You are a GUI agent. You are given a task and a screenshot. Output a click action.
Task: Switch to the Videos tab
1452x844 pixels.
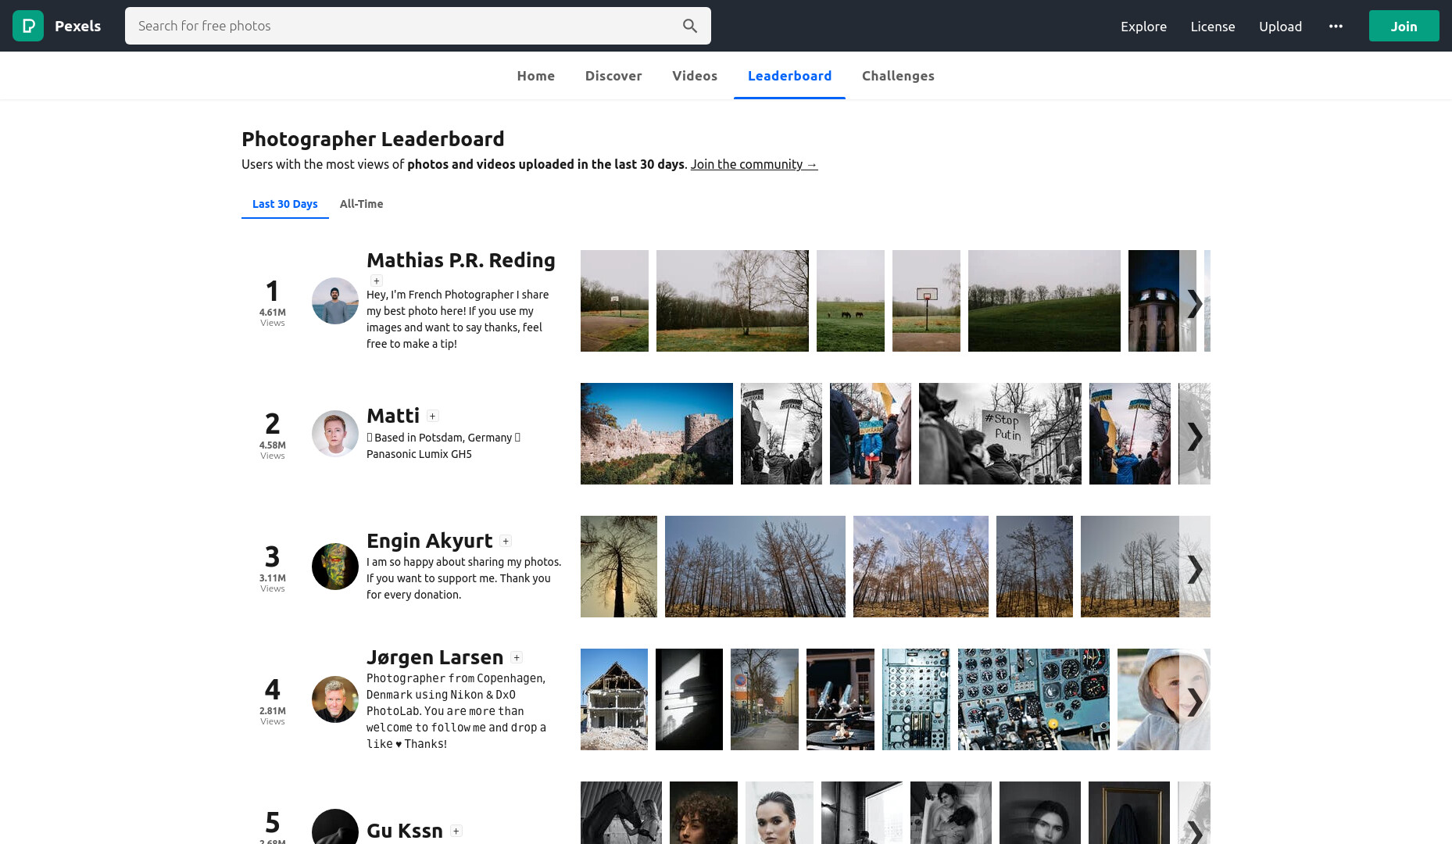coord(695,76)
